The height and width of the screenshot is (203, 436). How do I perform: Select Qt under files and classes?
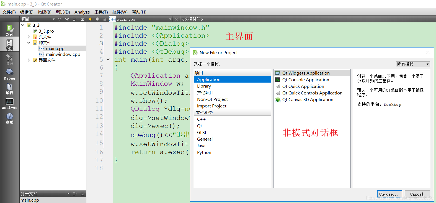[233, 126]
